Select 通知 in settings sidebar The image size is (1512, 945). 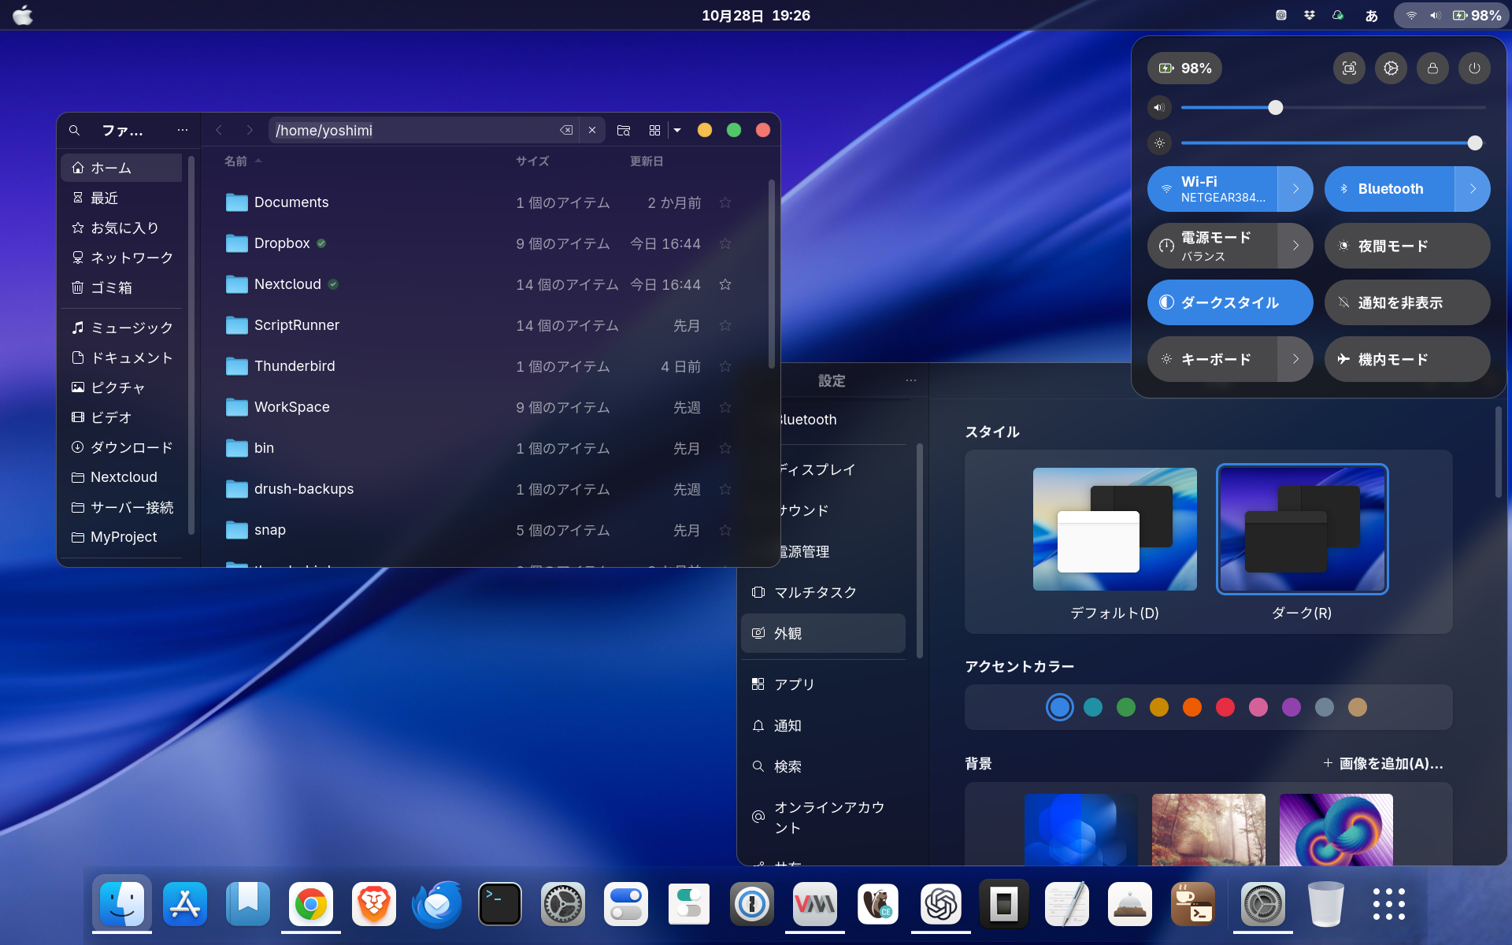823,725
